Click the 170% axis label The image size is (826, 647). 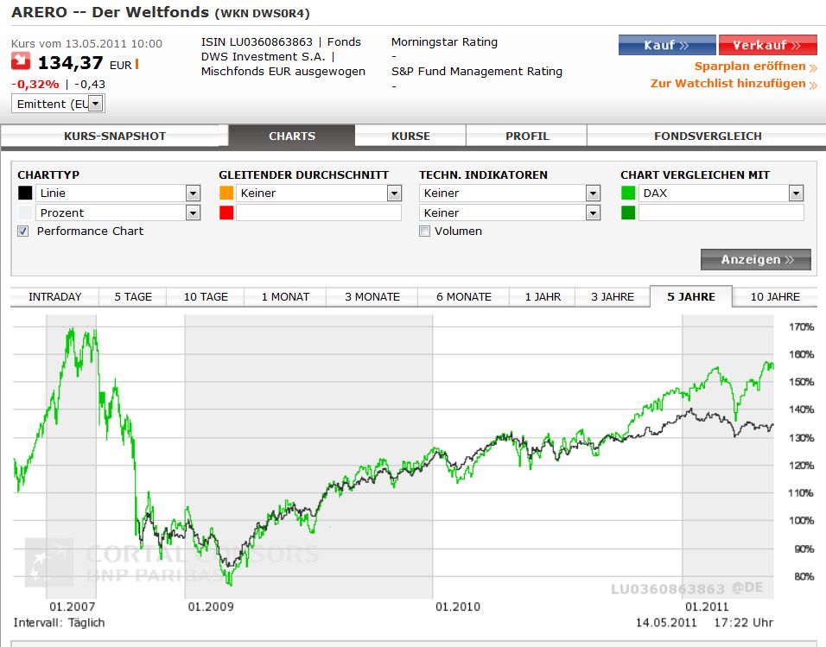point(801,327)
